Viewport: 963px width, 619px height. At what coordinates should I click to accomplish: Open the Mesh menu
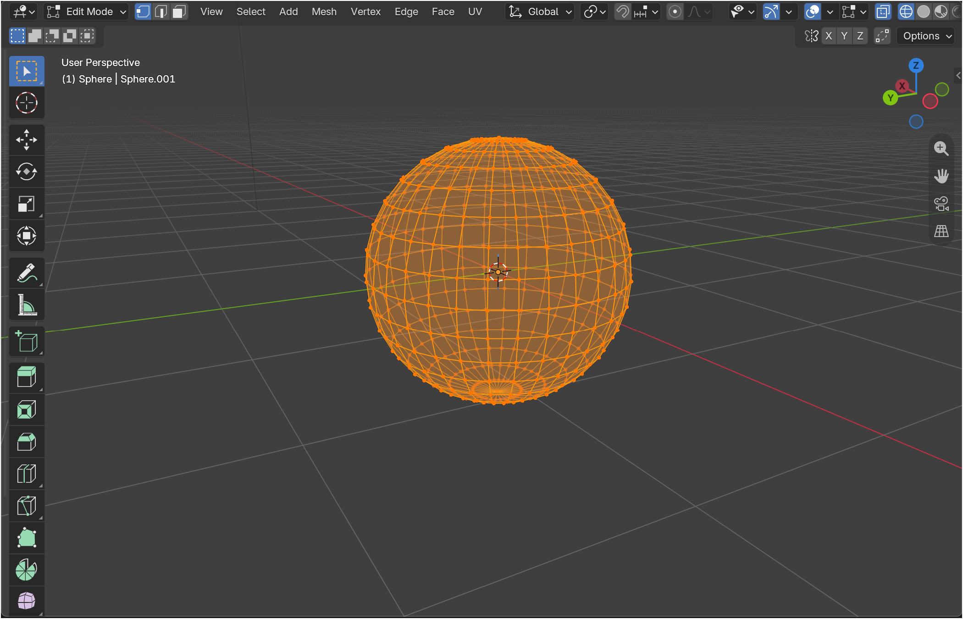(324, 11)
